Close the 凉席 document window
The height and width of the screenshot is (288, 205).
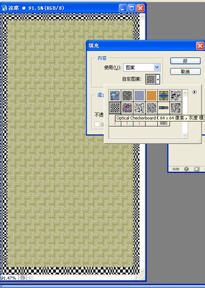[x=141, y=8]
